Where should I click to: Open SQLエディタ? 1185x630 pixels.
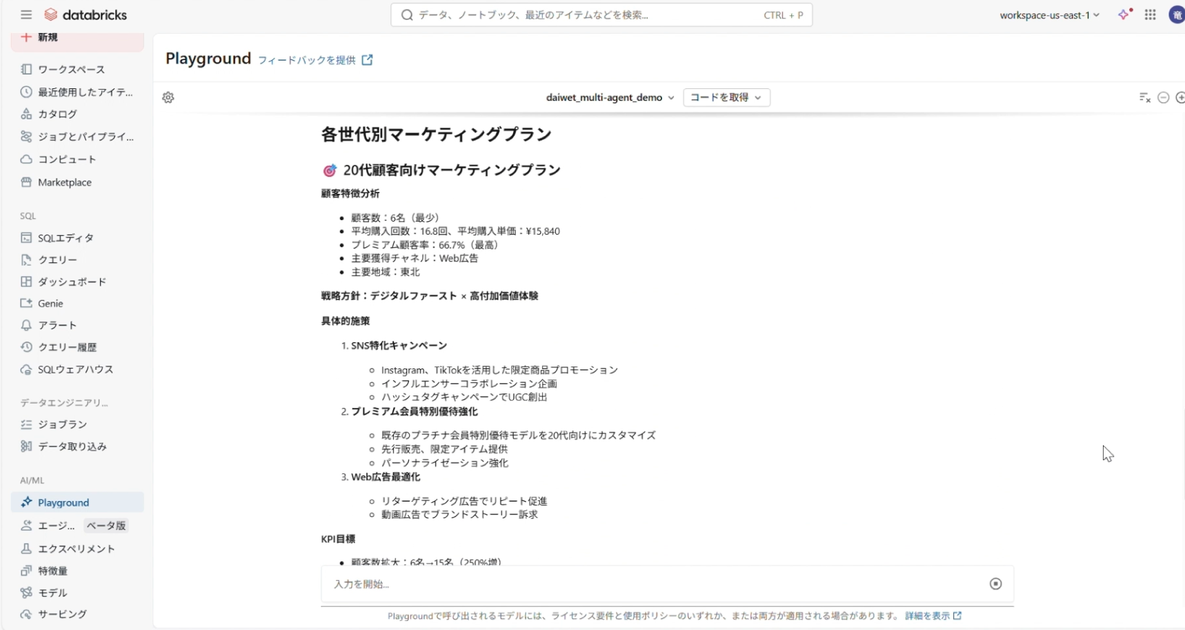coord(66,238)
